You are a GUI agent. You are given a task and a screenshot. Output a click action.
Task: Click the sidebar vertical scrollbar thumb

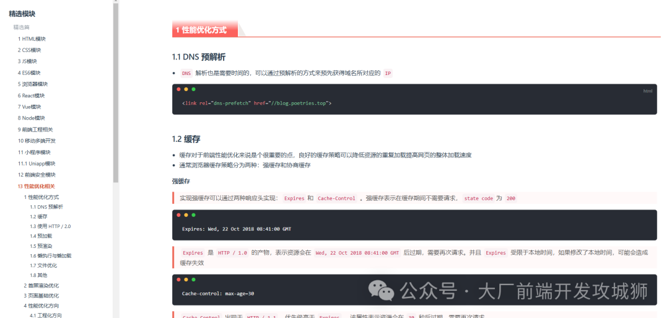[x=116, y=92]
